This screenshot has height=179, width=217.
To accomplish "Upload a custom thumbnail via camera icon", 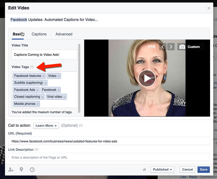I will [182, 47].
